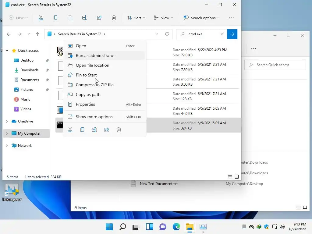Expand the OneDrive tree node
Viewport: 312px width, 234px height.
tap(7, 121)
